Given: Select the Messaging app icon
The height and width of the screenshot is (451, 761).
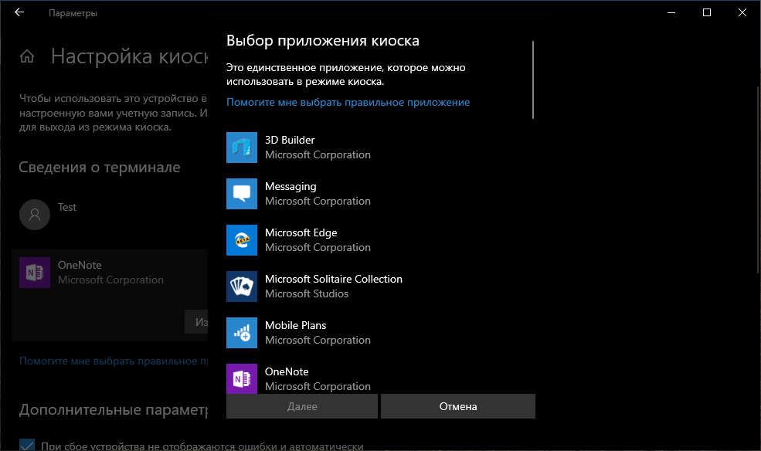Looking at the screenshot, I should coord(240,194).
